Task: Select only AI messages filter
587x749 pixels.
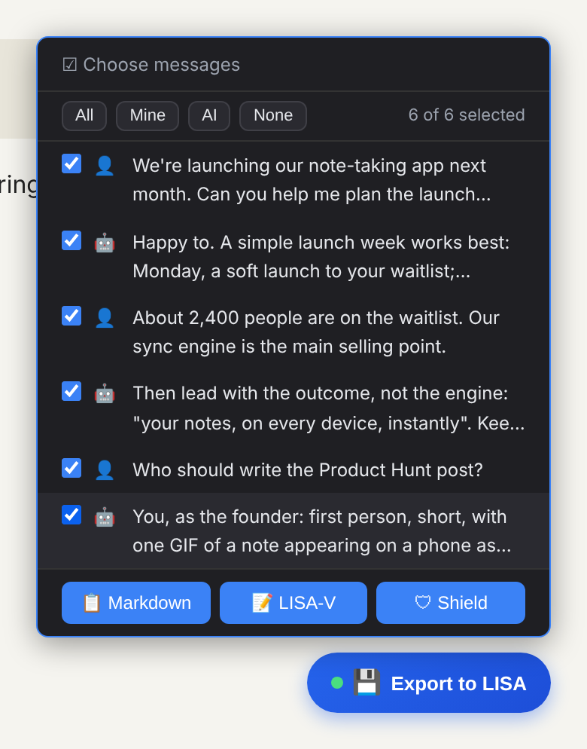Action: click(x=209, y=115)
